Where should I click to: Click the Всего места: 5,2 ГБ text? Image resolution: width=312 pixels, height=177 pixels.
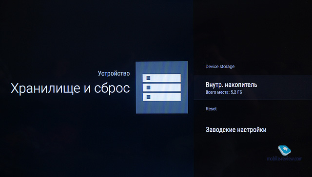pos(224,92)
